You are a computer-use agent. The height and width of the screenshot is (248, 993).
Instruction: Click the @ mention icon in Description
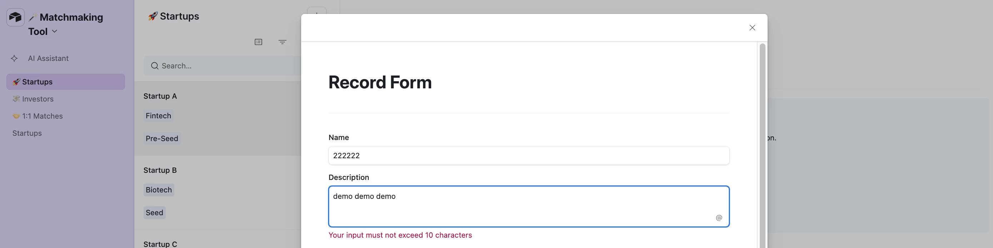coord(719,218)
